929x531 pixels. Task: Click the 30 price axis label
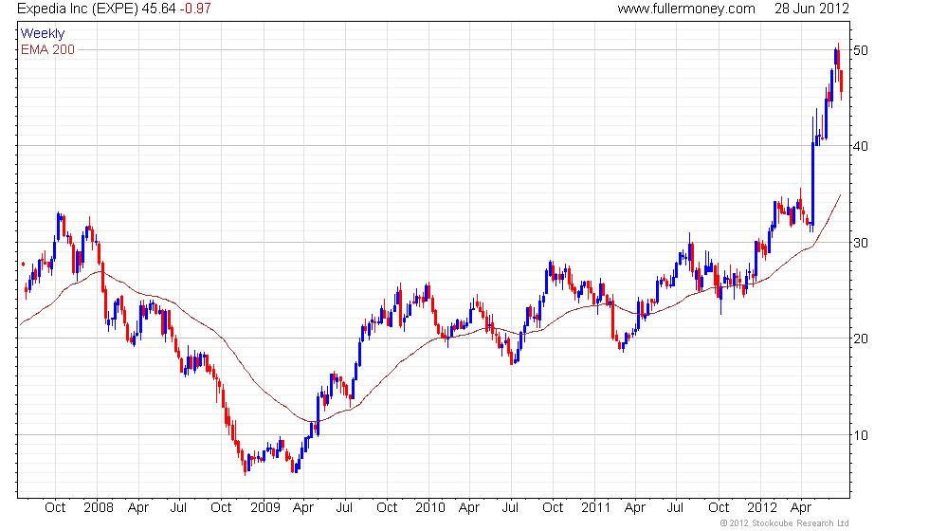861,243
